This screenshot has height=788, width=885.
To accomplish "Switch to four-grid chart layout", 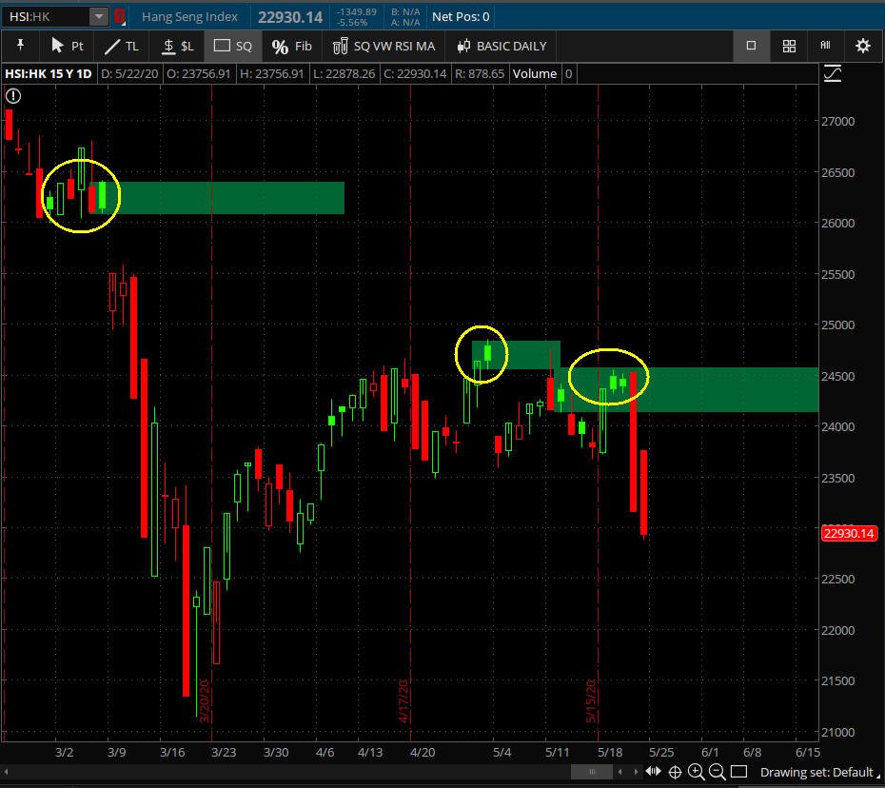I will pyautogui.click(x=789, y=46).
